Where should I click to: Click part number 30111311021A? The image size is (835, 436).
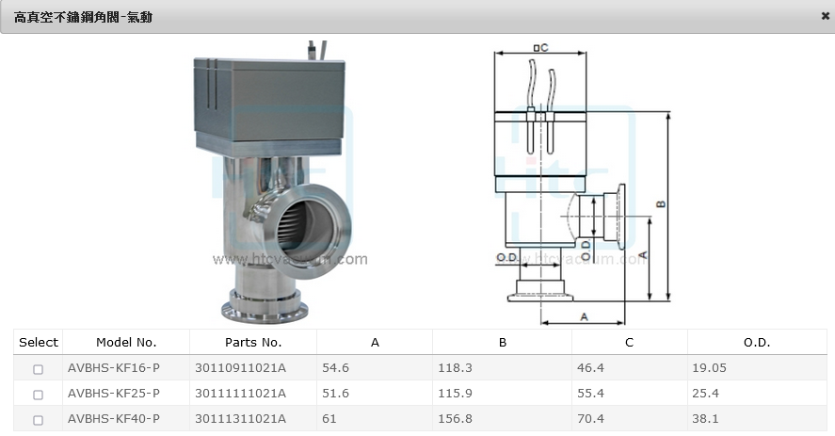pos(240,419)
